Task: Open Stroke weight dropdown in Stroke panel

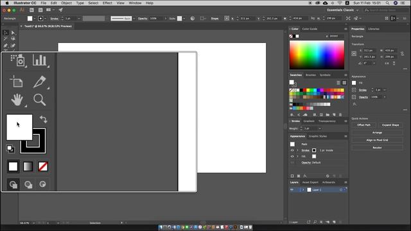Action: point(320,128)
